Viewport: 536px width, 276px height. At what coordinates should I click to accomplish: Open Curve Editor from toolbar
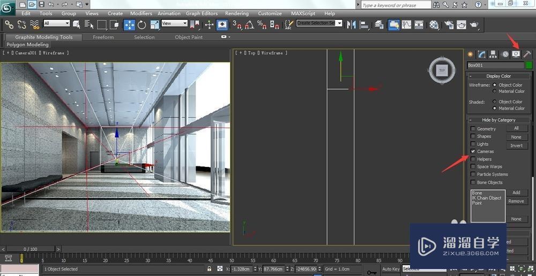click(406, 24)
